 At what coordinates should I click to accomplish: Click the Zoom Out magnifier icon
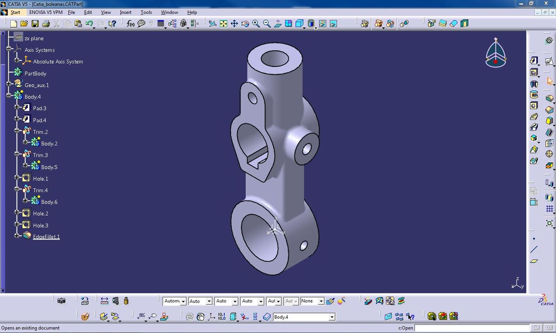pos(267,23)
